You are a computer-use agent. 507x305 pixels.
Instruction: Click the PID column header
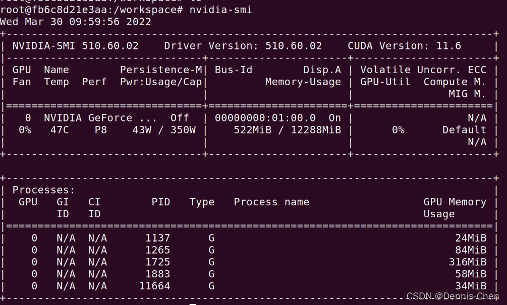click(161, 202)
